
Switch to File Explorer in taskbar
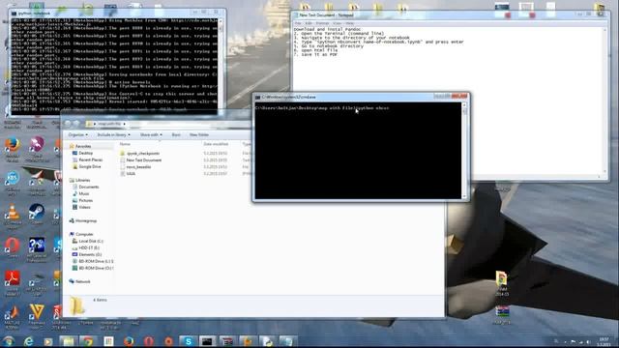(68, 341)
